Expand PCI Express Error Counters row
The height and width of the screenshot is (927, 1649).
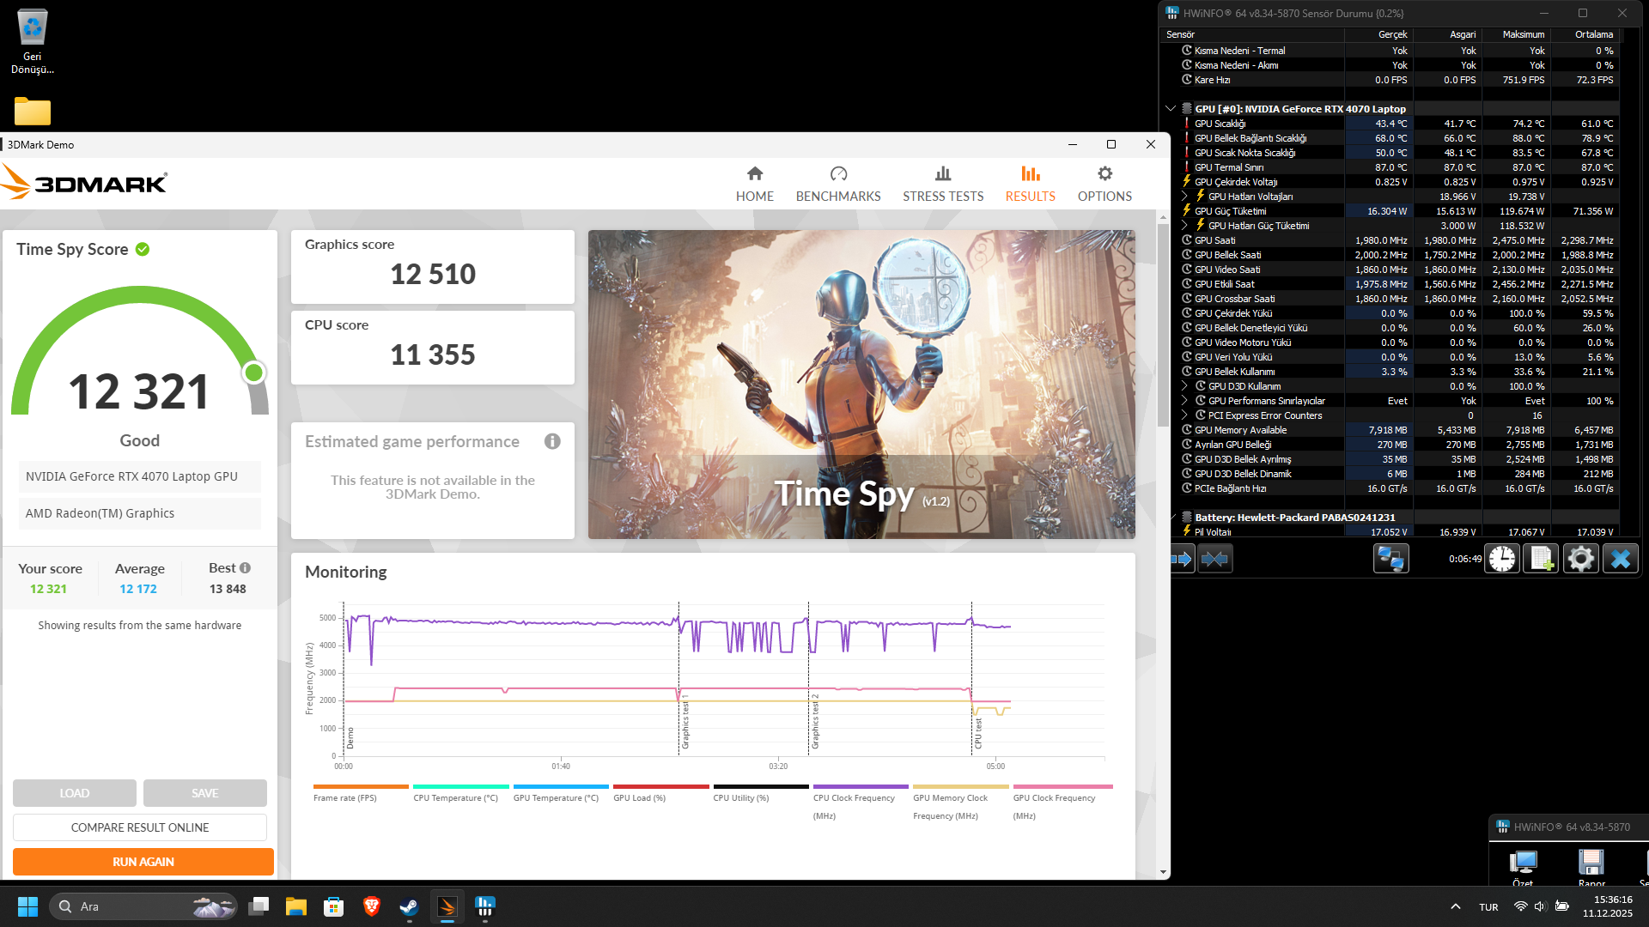pyautogui.click(x=1184, y=415)
